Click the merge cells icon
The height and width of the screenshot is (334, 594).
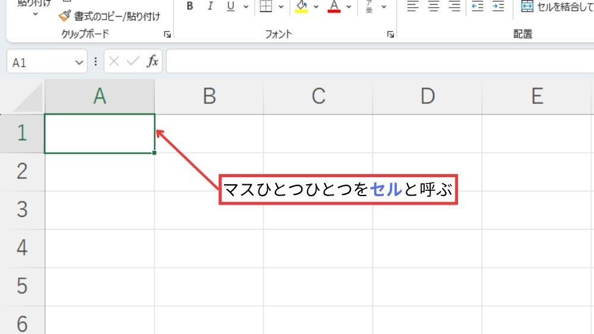tap(527, 7)
